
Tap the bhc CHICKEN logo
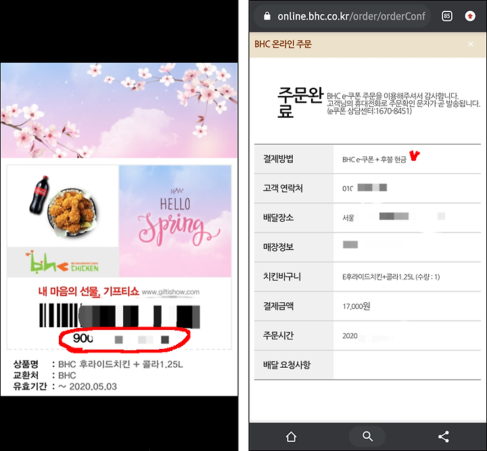coord(62,262)
